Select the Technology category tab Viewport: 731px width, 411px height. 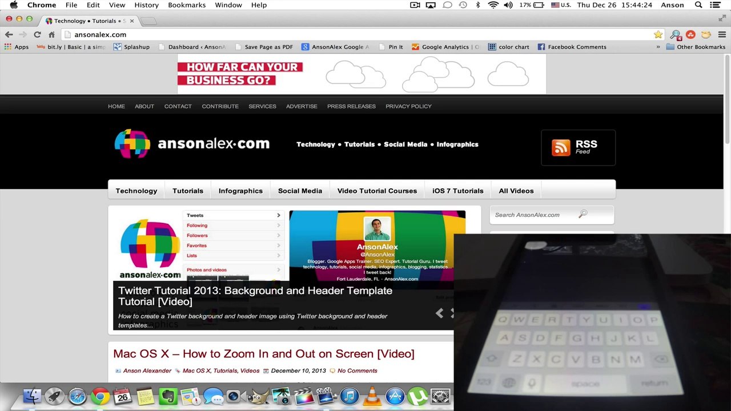tap(136, 191)
